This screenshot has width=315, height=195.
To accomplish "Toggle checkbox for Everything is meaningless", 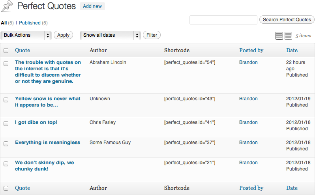I will tap(6, 144).
